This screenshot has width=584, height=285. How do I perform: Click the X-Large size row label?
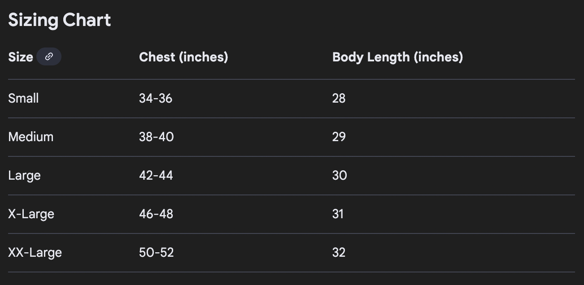click(31, 214)
